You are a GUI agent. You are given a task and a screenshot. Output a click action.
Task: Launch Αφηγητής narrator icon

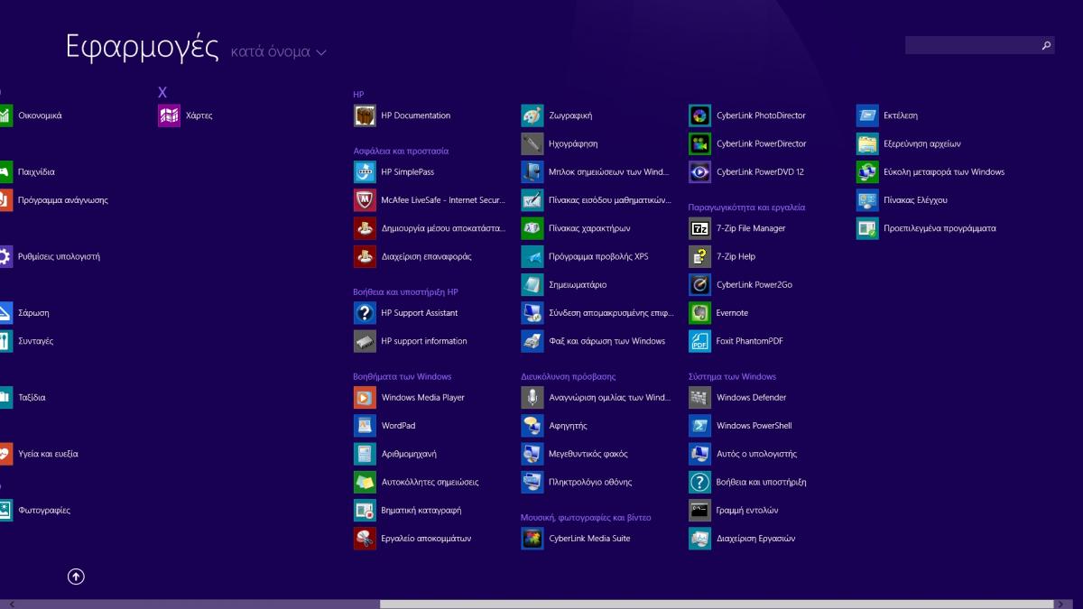click(x=532, y=426)
